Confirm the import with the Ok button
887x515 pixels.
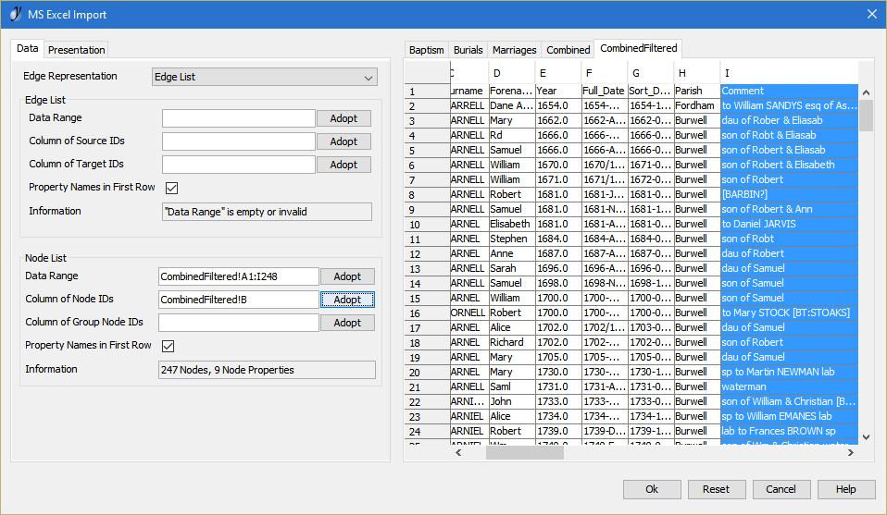point(652,489)
